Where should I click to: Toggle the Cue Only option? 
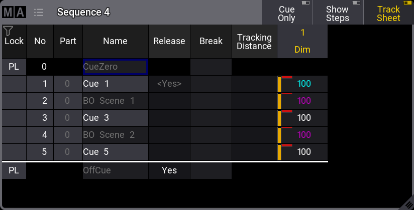point(286,13)
